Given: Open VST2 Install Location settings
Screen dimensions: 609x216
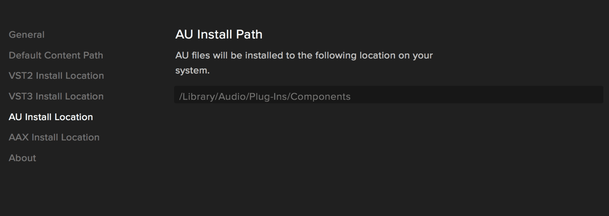Looking at the screenshot, I should (x=56, y=76).
